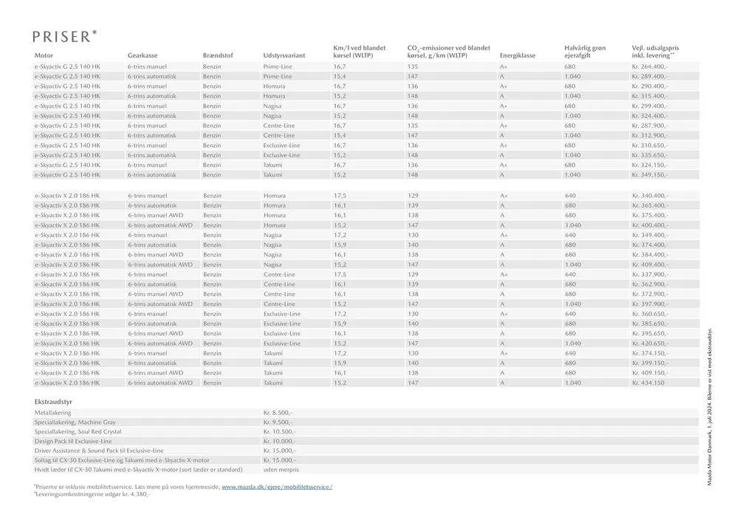The image size is (731, 517).
Task: Click the Leveringsomkostningerne footnote text
Action: (x=92, y=494)
